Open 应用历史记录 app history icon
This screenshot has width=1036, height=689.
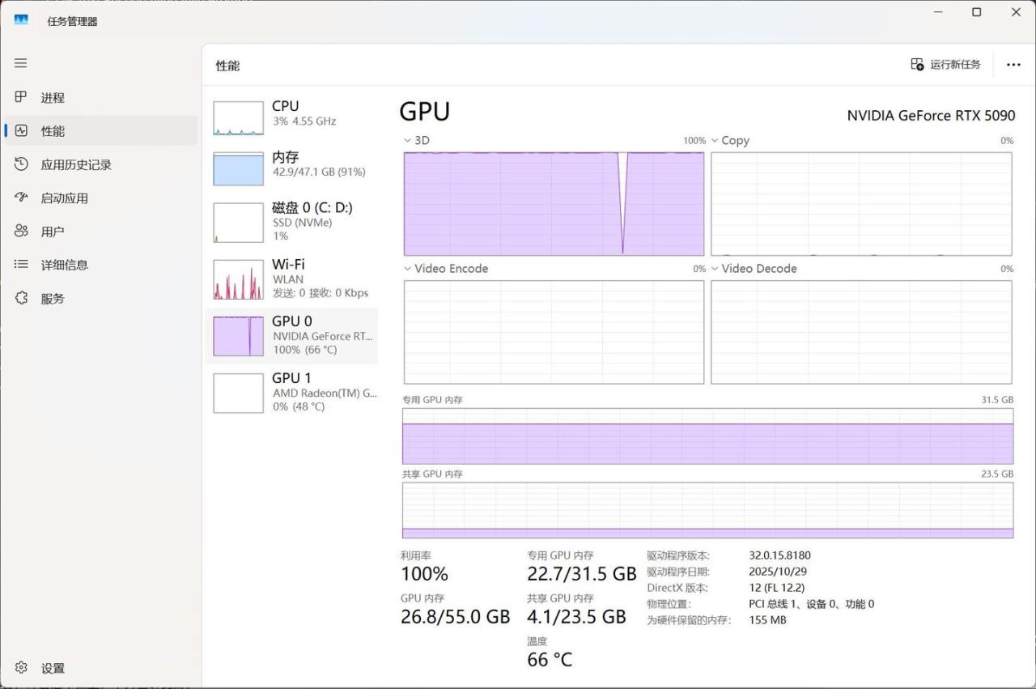point(21,164)
